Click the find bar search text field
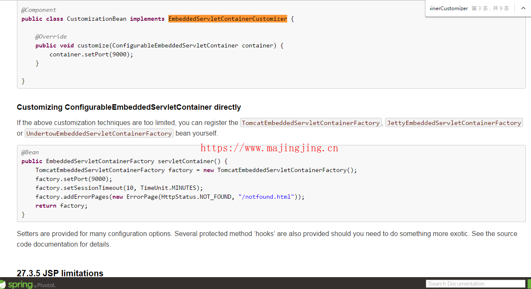The width and height of the screenshot is (531, 289). click(448, 8)
